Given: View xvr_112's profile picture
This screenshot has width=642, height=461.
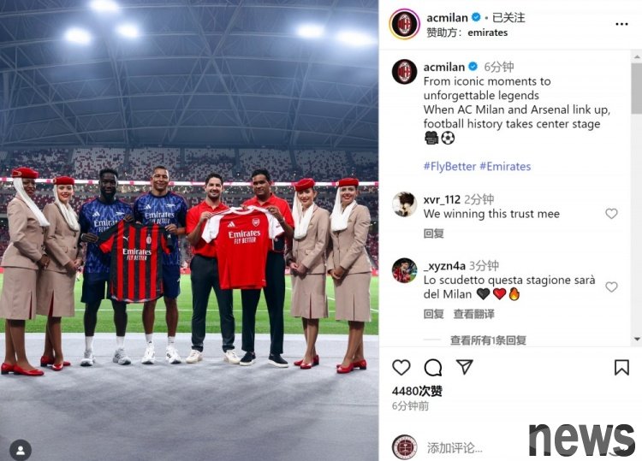Looking at the screenshot, I should [x=405, y=204].
